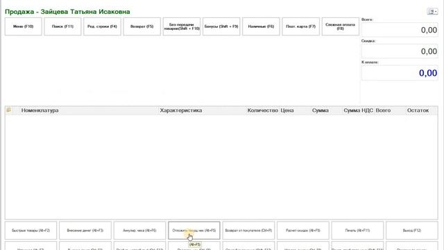Click the Количество column header
This screenshot has height=250, width=444.
pyautogui.click(x=262, y=110)
